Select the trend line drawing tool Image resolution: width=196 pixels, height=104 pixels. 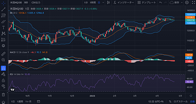[x=3, y=9]
